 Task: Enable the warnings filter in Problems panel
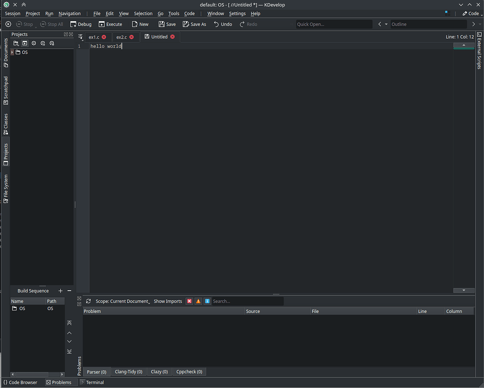click(198, 301)
